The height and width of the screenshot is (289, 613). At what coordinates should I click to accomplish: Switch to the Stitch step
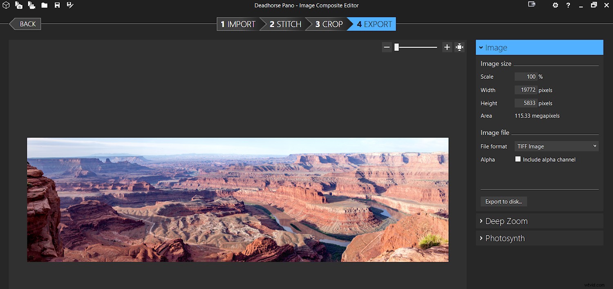(x=285, y=24)
